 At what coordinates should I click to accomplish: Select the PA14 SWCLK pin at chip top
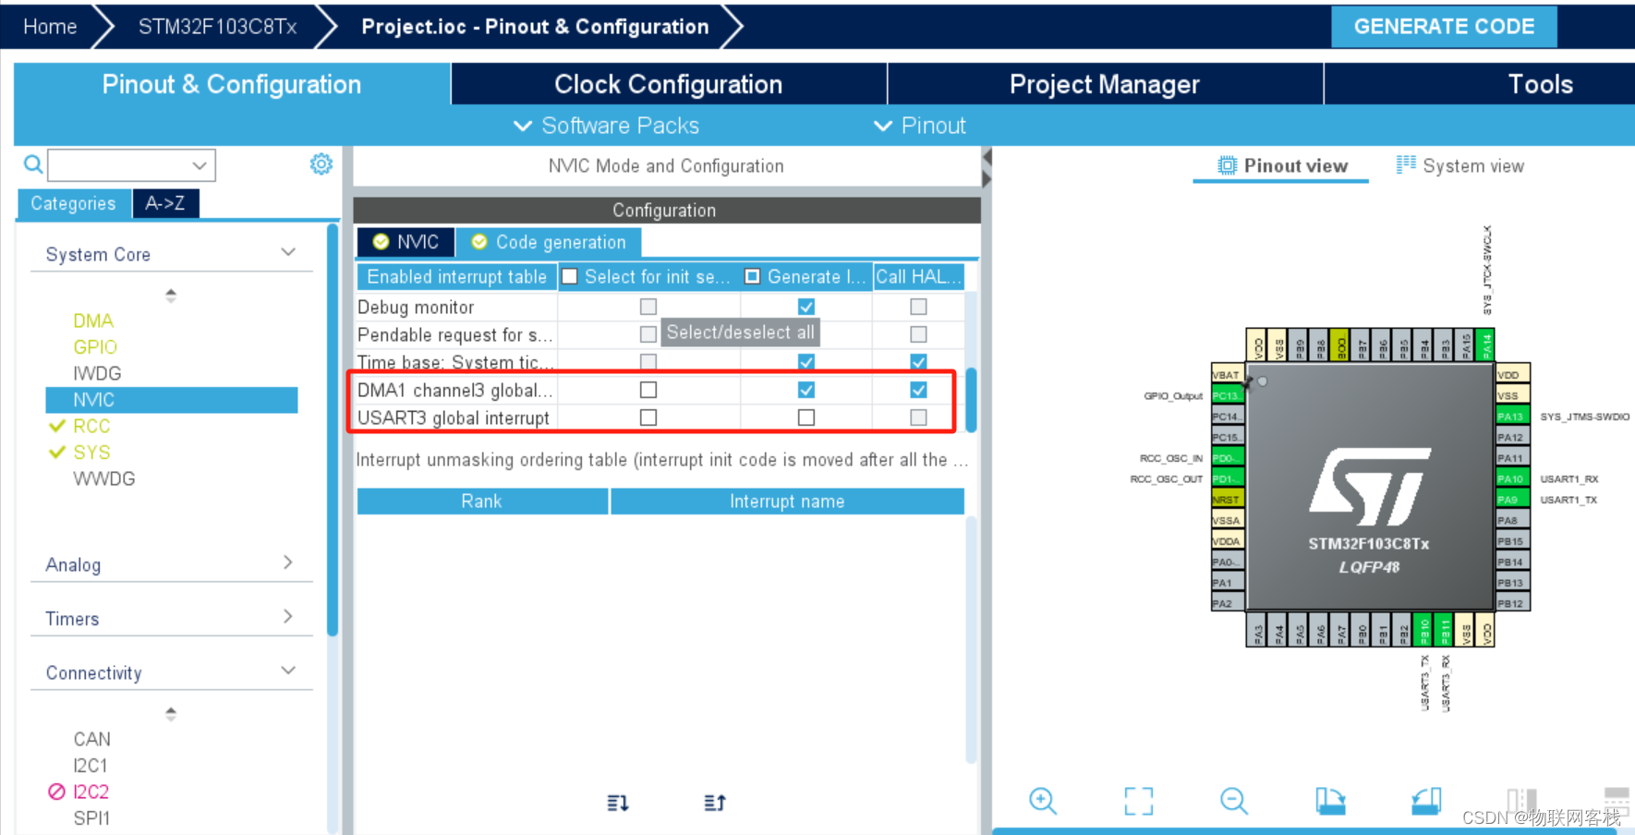(1486, 345)
